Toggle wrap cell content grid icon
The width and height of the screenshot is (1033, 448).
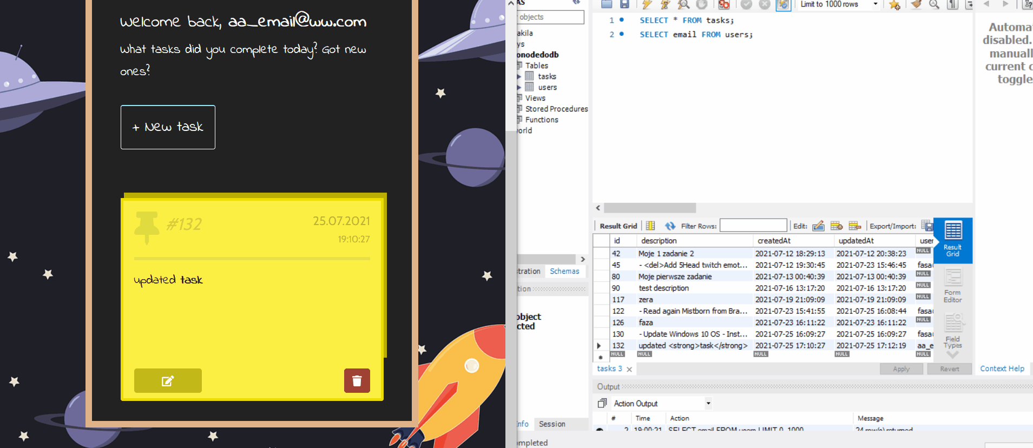tap(650, 226)
